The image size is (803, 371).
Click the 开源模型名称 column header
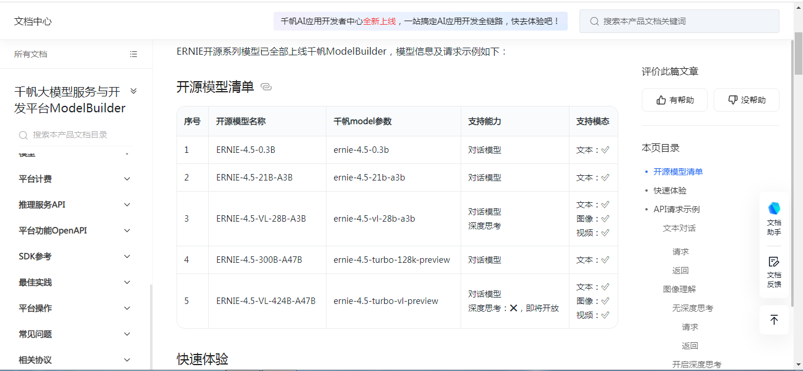tap(241, 122)
